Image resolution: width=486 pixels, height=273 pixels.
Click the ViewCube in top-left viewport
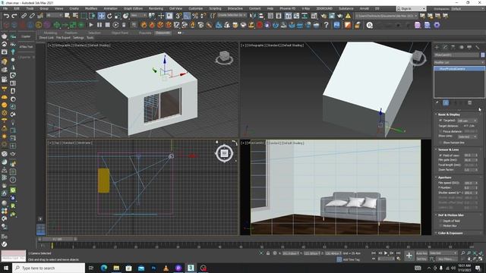tap(224, 58)
